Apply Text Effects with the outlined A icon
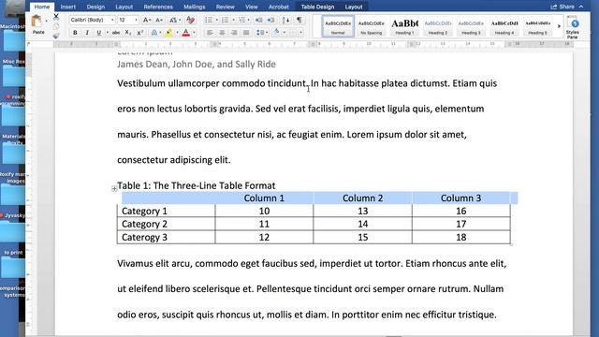This screenshot has height=337, width=599. coord(154,33)
